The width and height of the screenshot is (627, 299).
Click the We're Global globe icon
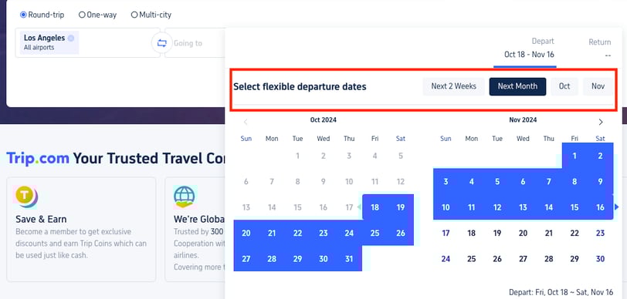tap(185, 197)
